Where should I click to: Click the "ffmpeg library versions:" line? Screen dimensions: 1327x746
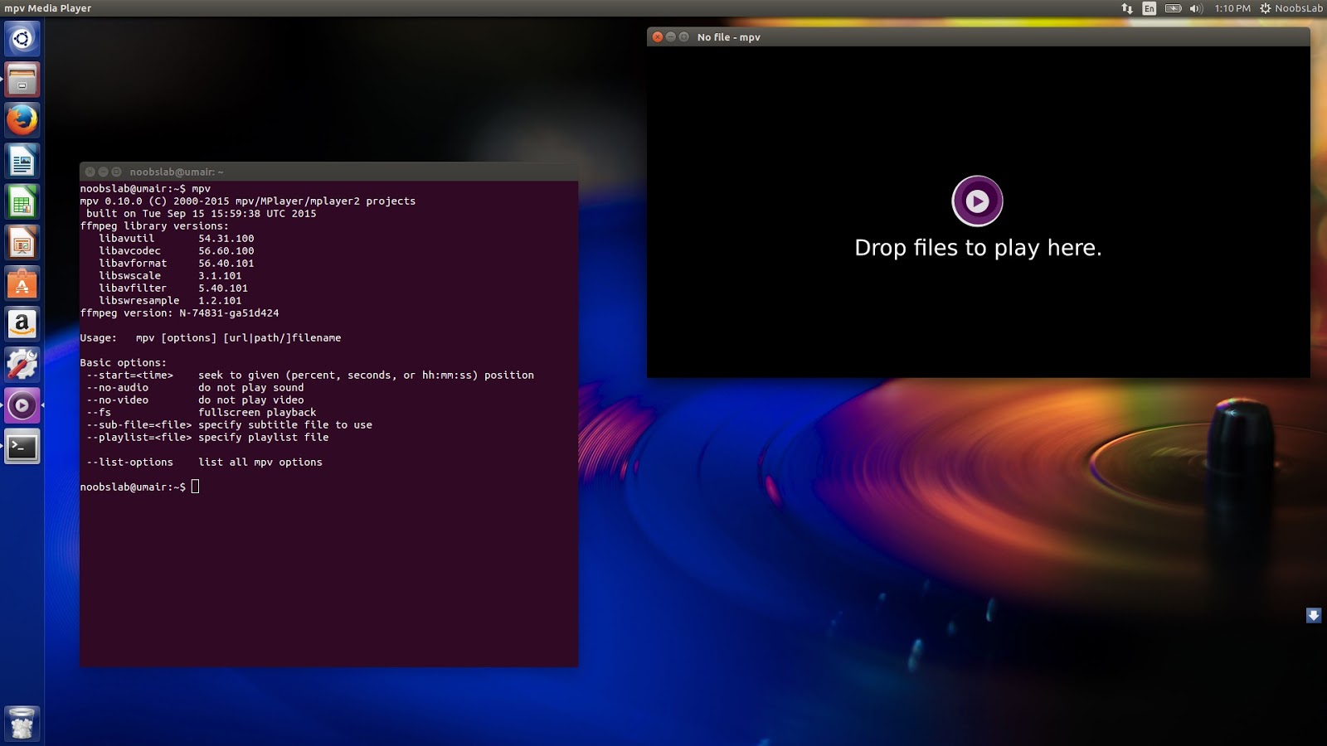(x=154, y=226)
